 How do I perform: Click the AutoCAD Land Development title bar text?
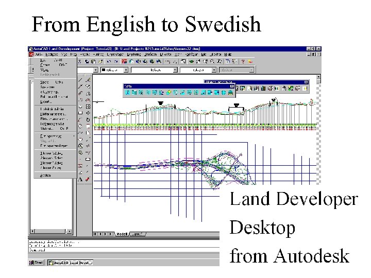[116, 49]
